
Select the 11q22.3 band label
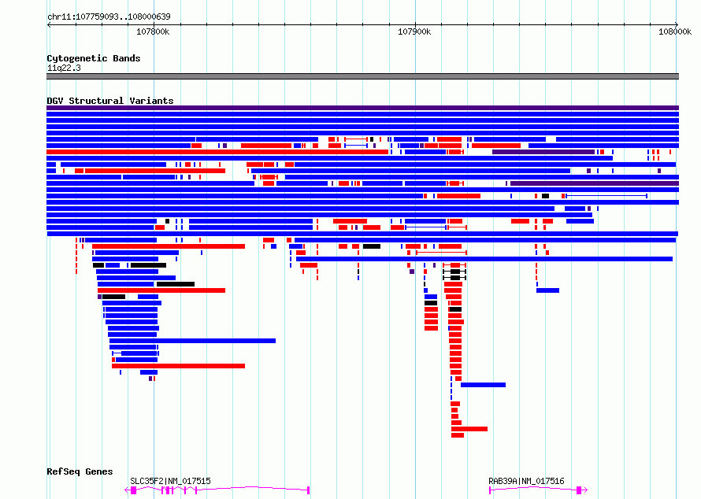pyautogui.click(x=64, y=68)
